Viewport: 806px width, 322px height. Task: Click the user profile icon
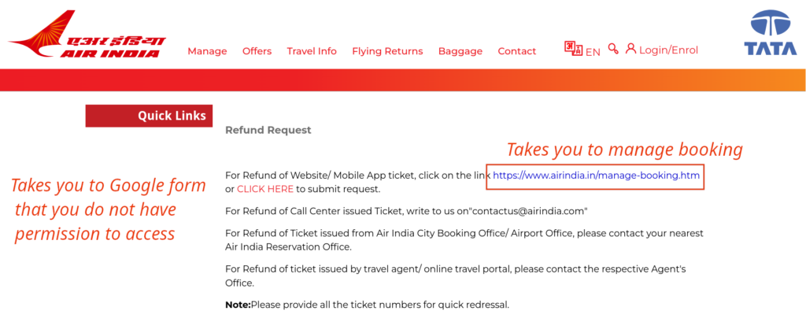click(x=630, y=49)
